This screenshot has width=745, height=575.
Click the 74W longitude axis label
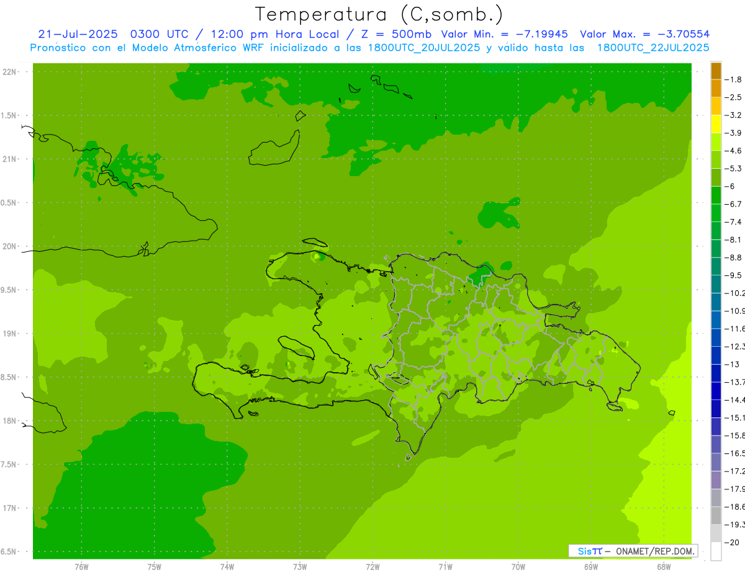[x=227, y=567]
